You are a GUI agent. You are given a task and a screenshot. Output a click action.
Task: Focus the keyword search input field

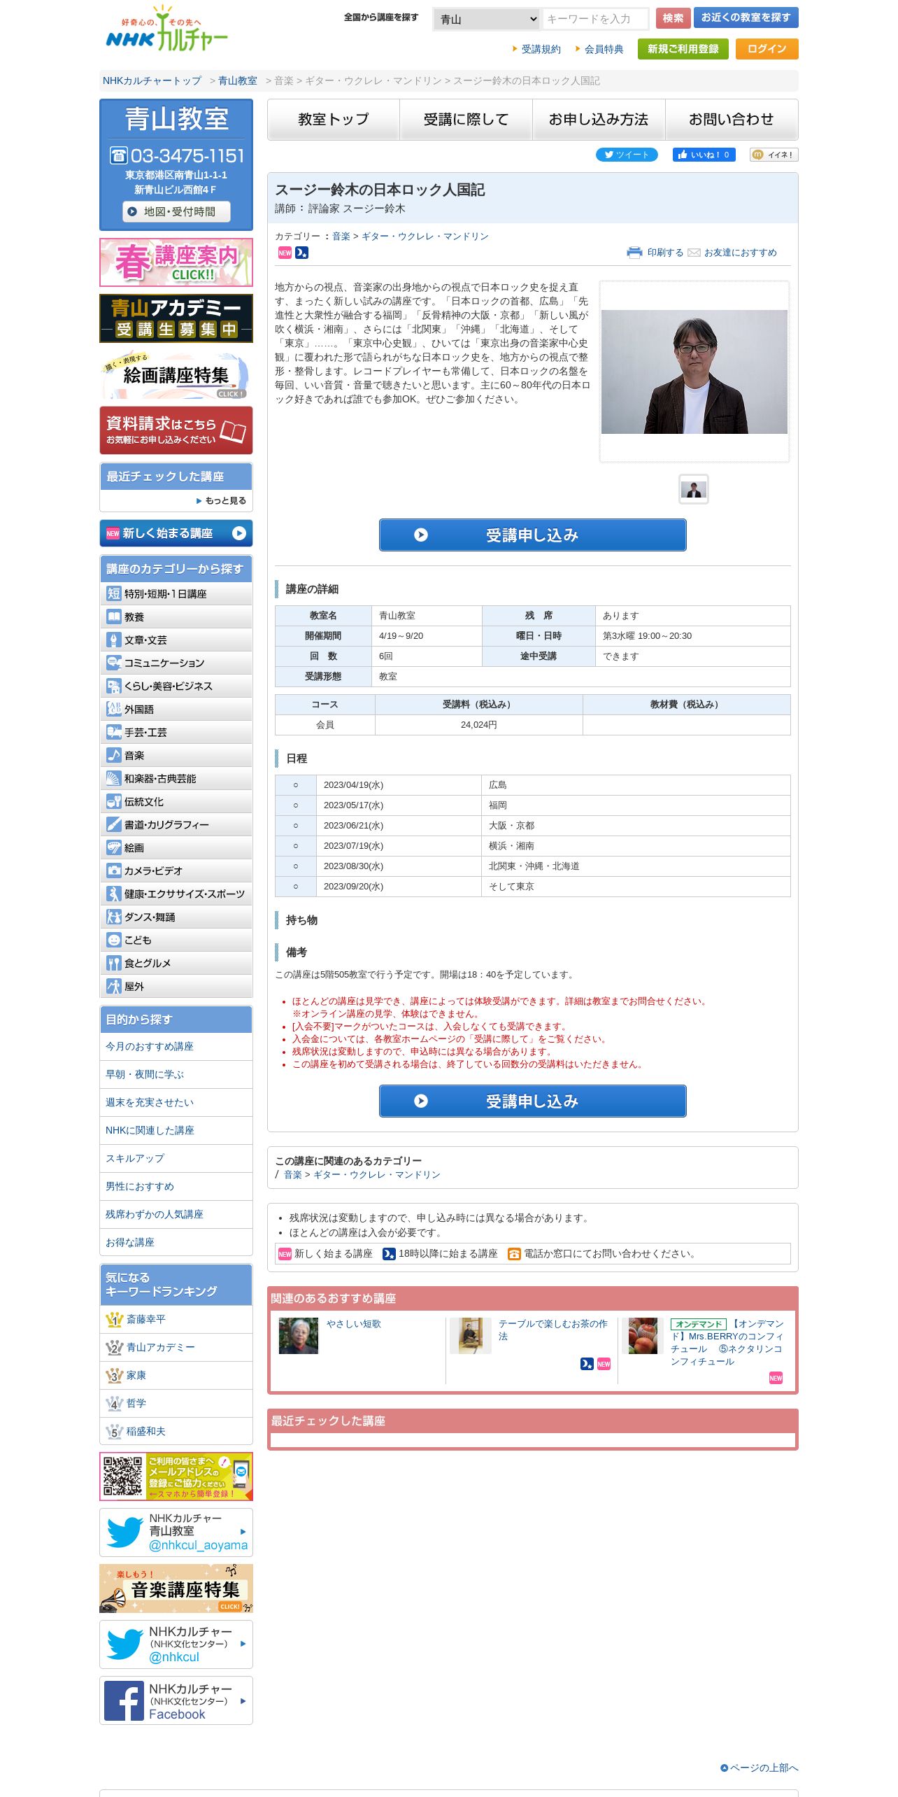(595, 19)
